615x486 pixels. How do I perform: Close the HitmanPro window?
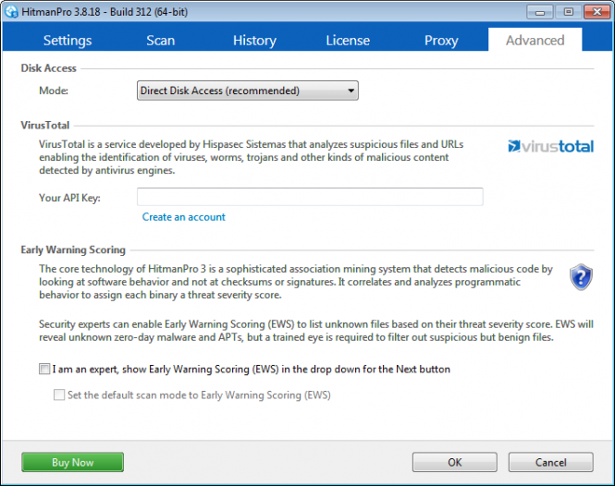click(x=597, y=12)
